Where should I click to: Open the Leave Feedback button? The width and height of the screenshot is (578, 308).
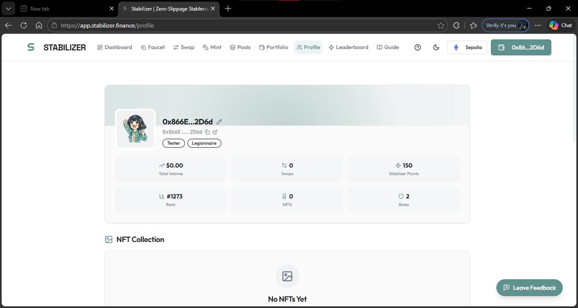coord(529,288)
